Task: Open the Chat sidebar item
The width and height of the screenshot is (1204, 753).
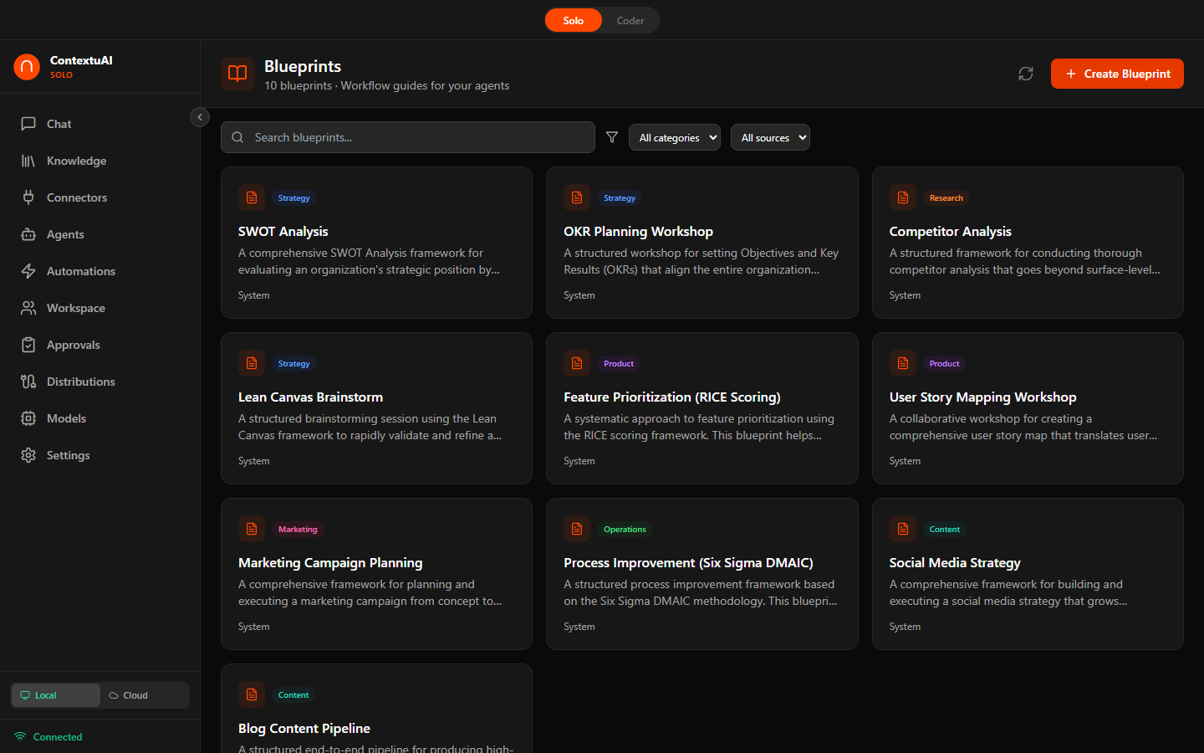Action: pyautogui.click(x=100, y=124)
